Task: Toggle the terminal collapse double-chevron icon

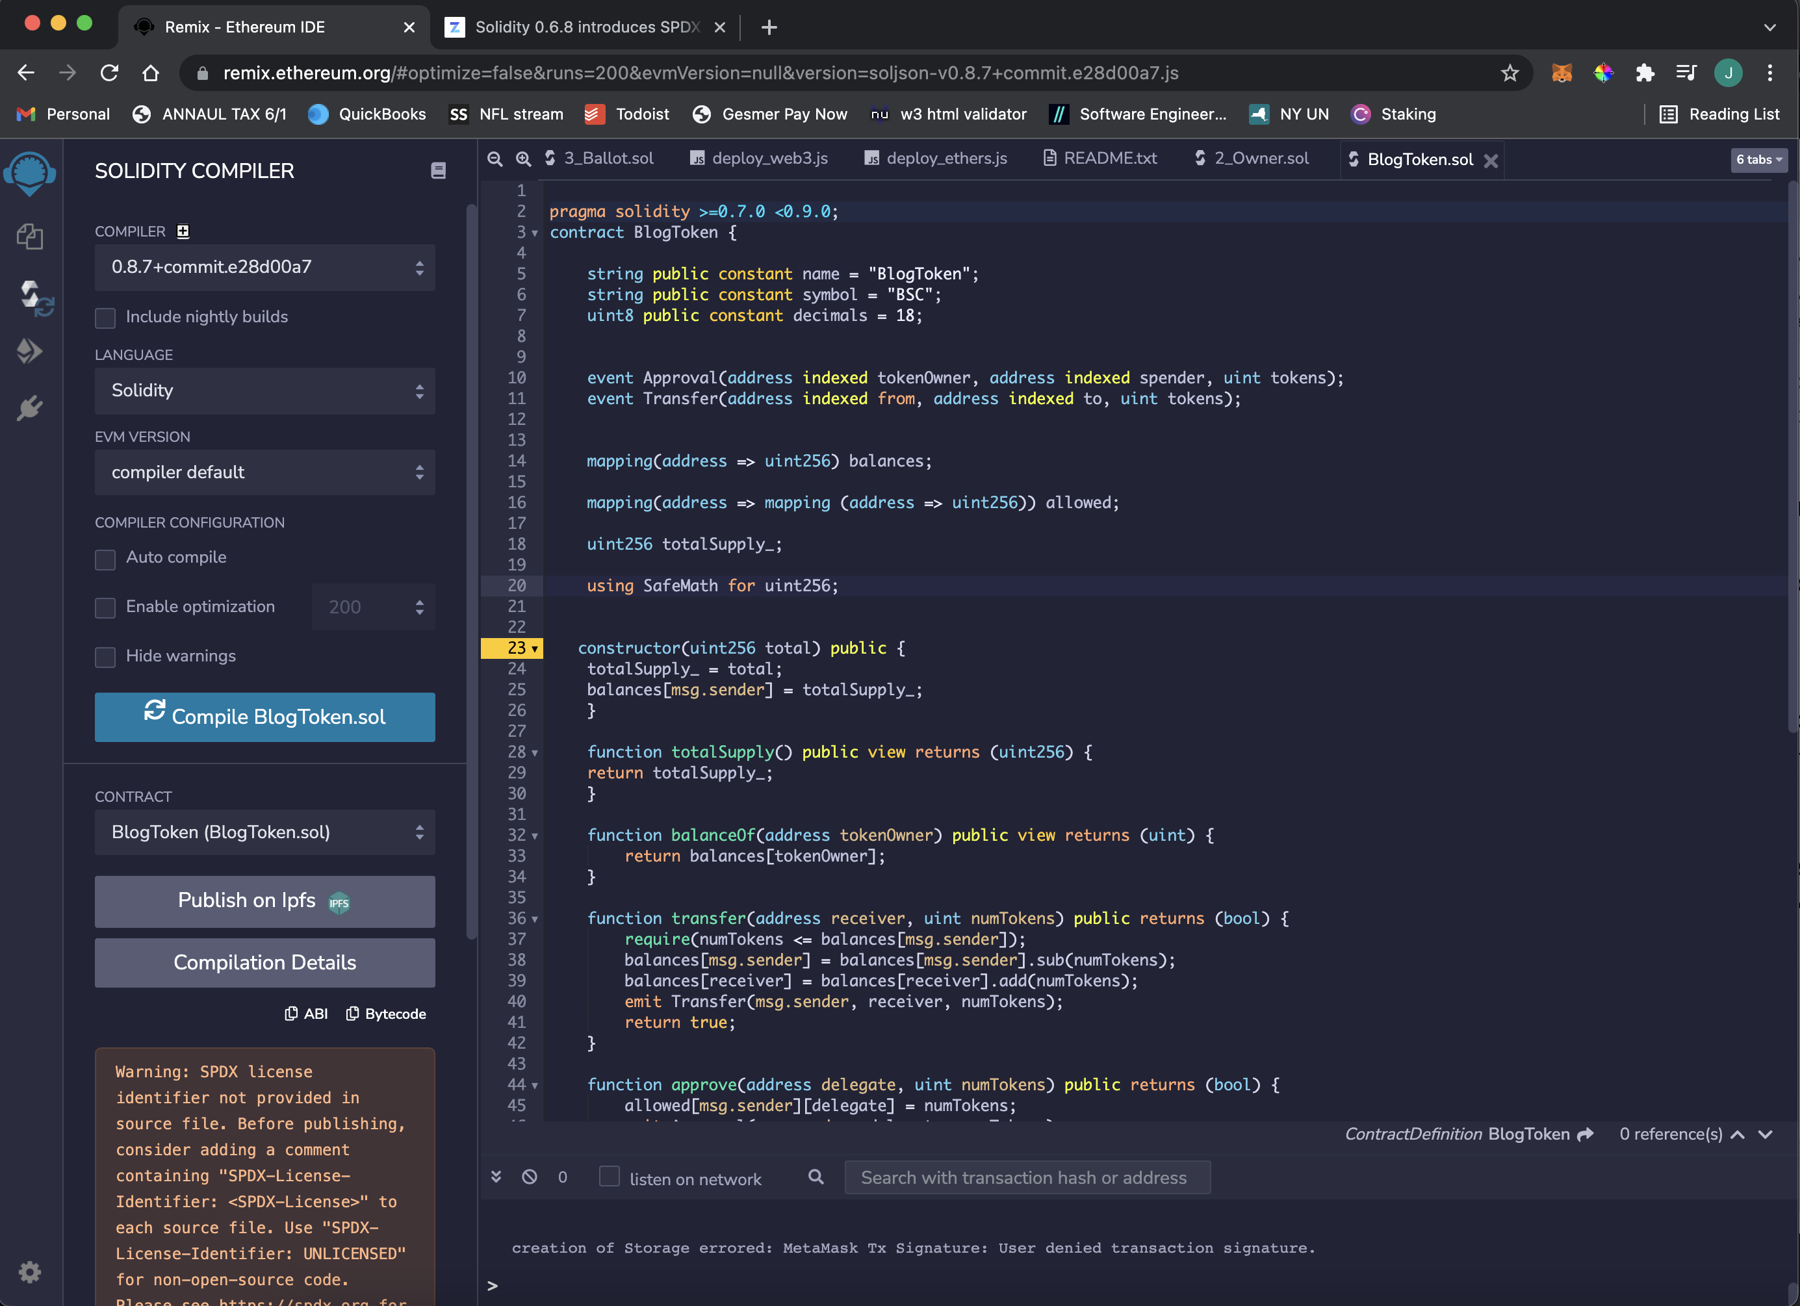Action: point(496,1177)
